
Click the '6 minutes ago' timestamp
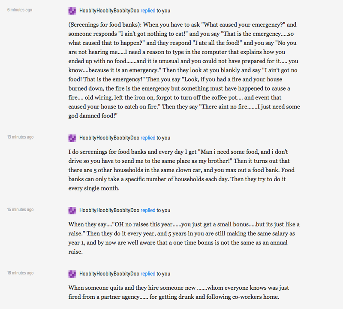coord(20,10)
